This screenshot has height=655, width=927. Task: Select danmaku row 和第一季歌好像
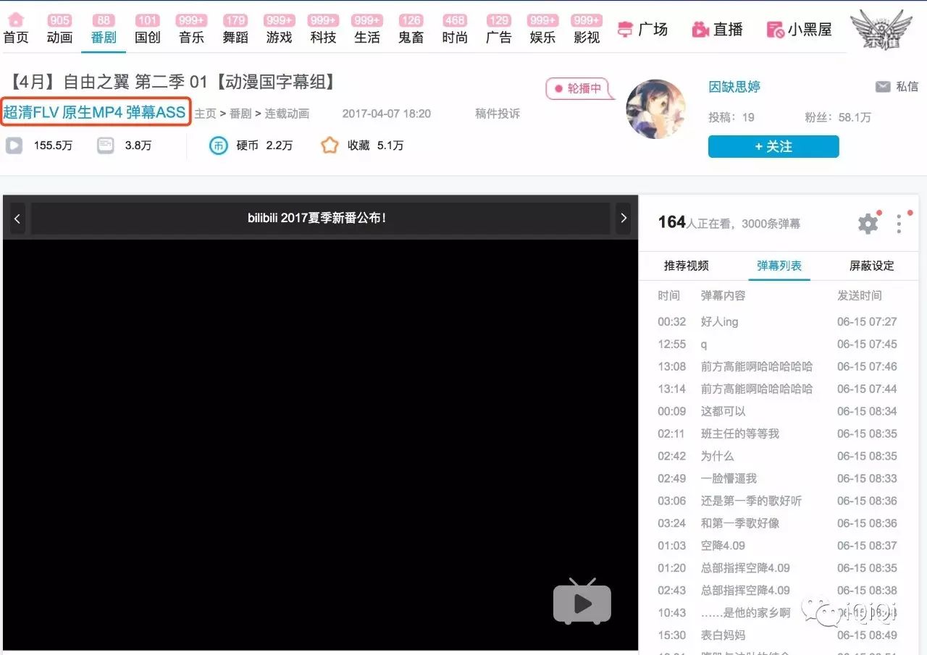click(778, 523)
